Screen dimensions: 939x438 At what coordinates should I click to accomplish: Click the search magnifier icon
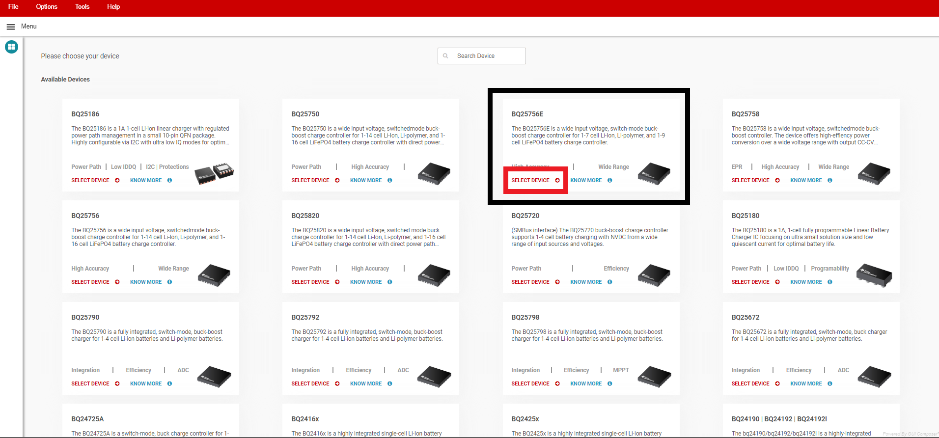[x=445, y=56]
